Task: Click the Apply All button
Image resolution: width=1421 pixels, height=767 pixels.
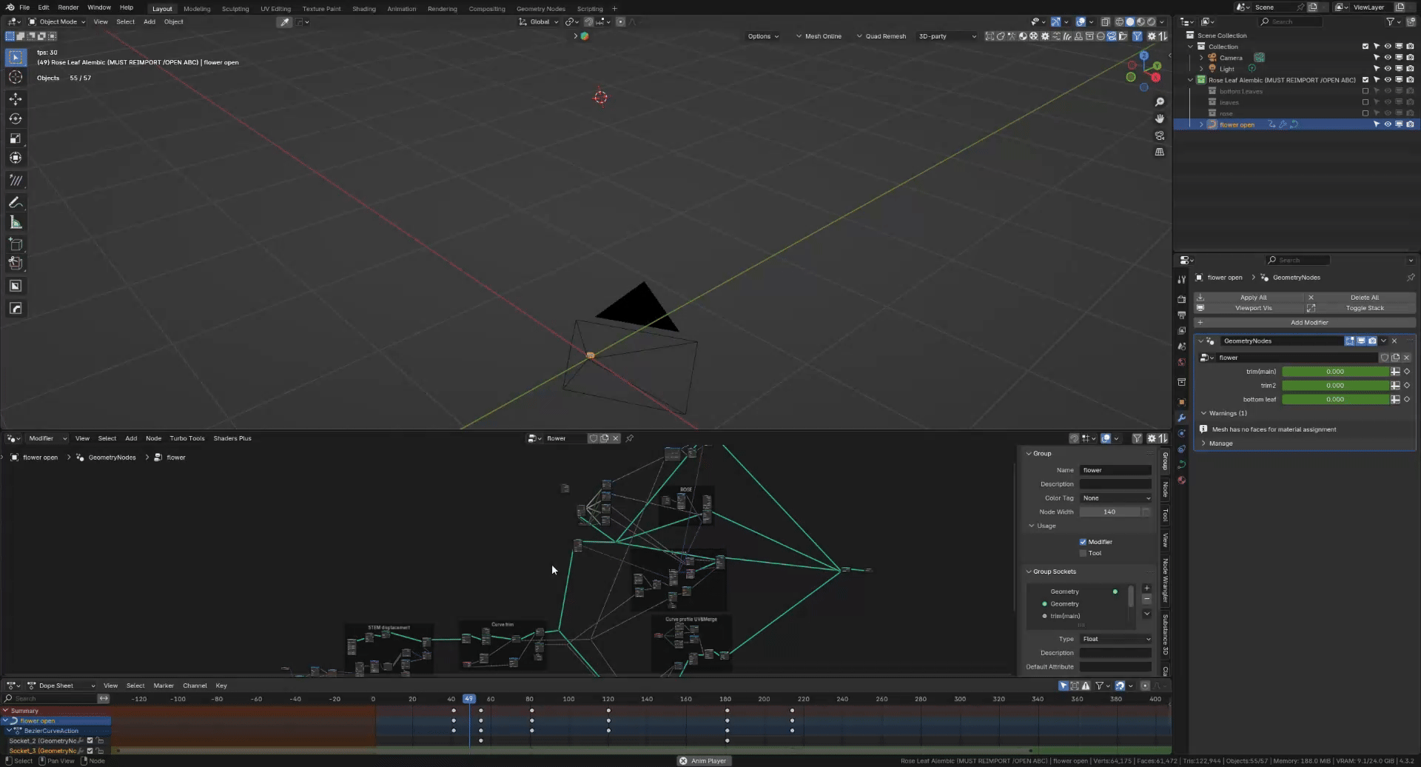Action: 1249,298
